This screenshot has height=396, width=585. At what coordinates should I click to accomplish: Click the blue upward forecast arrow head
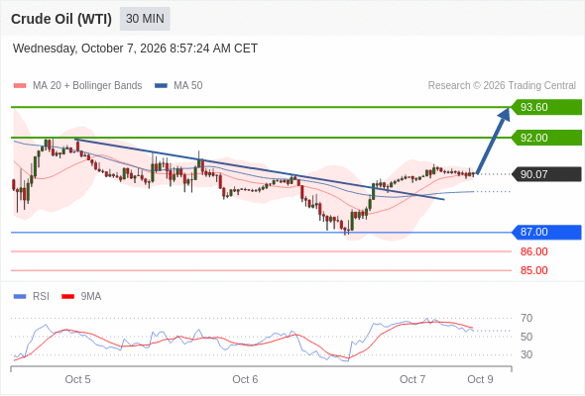click(x=504, y=114)
